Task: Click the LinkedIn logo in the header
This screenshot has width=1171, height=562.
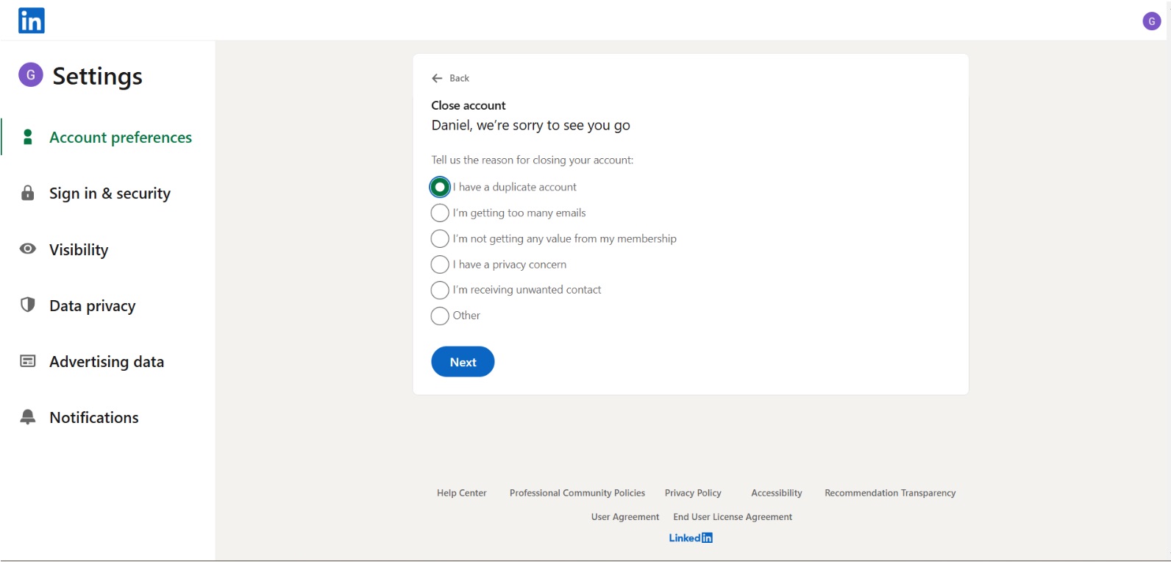Action: click(x=31, y=21)
